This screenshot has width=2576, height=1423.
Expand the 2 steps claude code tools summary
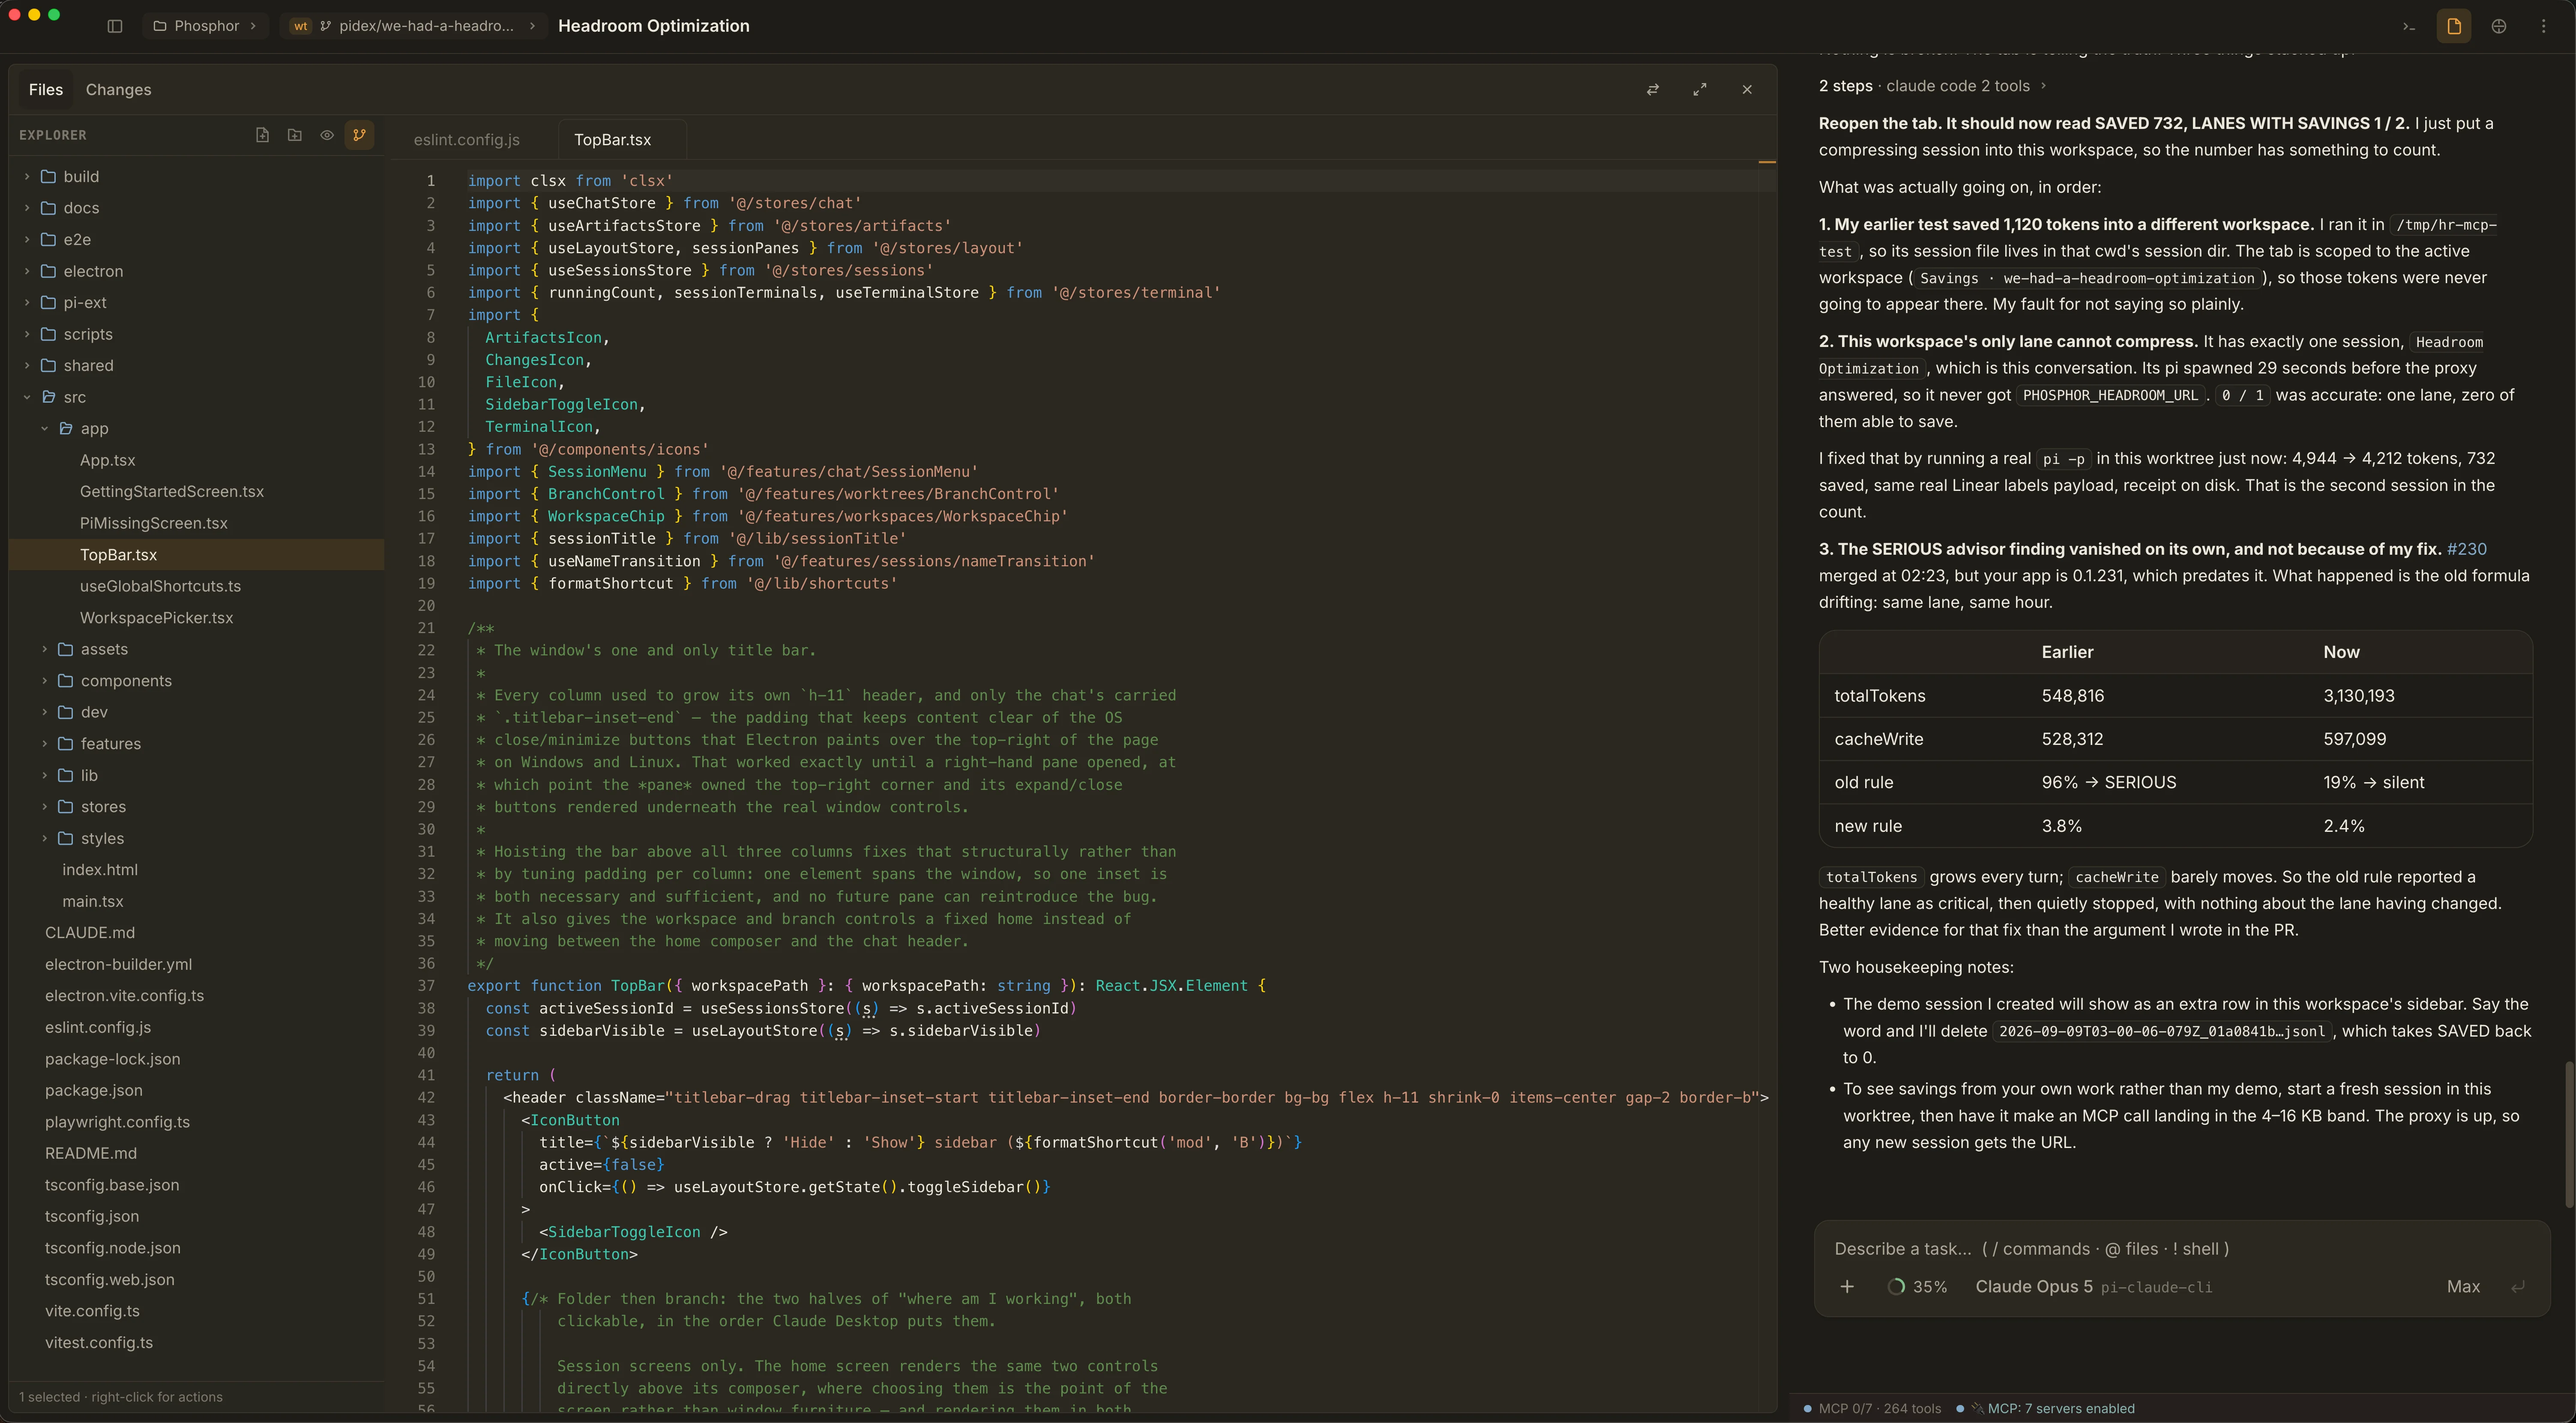pyautogui.click(x=1932, y=86)
